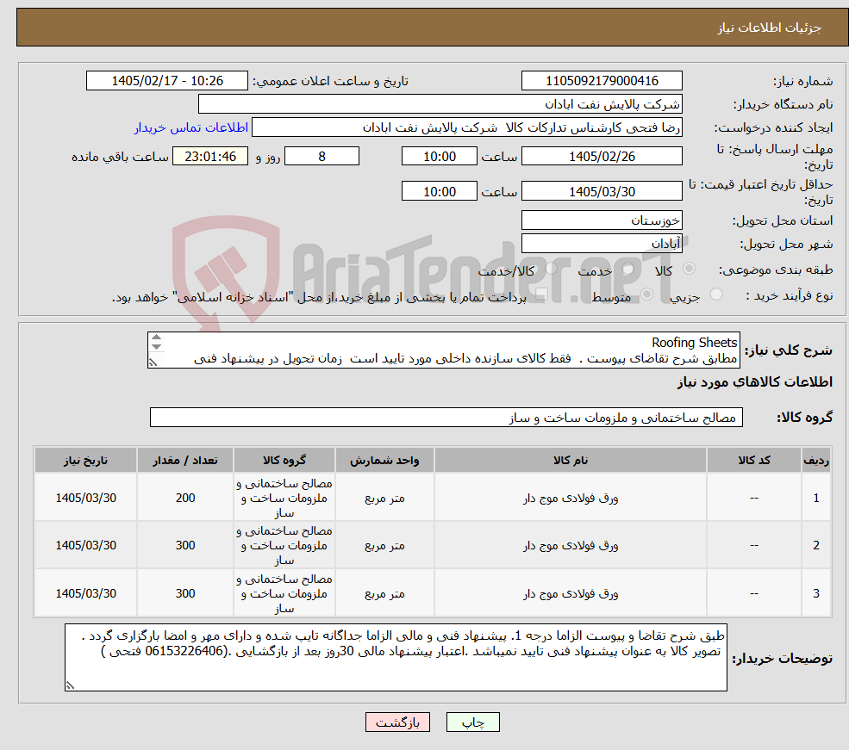This screenshot has height=750, width=849.
Task: Click quantity 300 in row 2
Action: coord(185,546)
